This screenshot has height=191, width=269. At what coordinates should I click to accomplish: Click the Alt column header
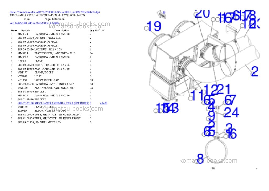[104, 31]
